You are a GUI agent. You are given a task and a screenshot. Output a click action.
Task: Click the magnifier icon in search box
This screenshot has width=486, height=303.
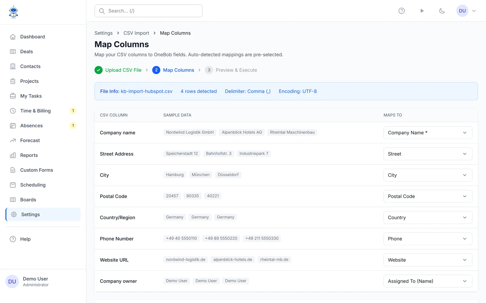[102, 11]
